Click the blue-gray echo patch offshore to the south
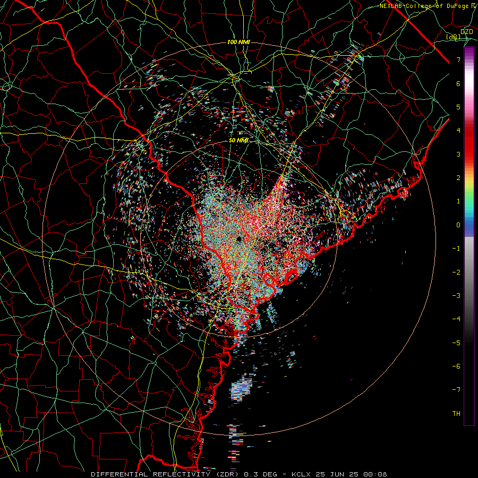The image size is (478, 478). (x=242, y=388)
